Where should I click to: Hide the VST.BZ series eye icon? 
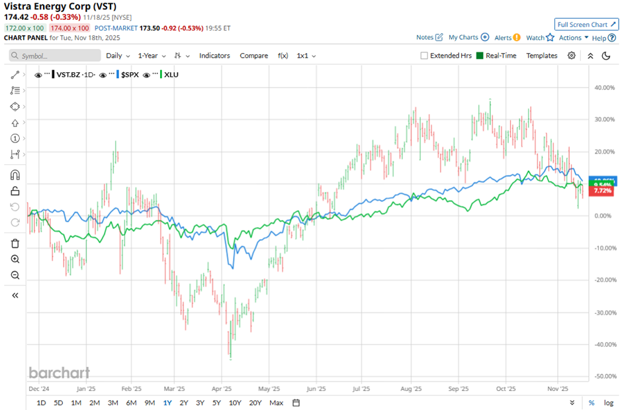(38, 75)
